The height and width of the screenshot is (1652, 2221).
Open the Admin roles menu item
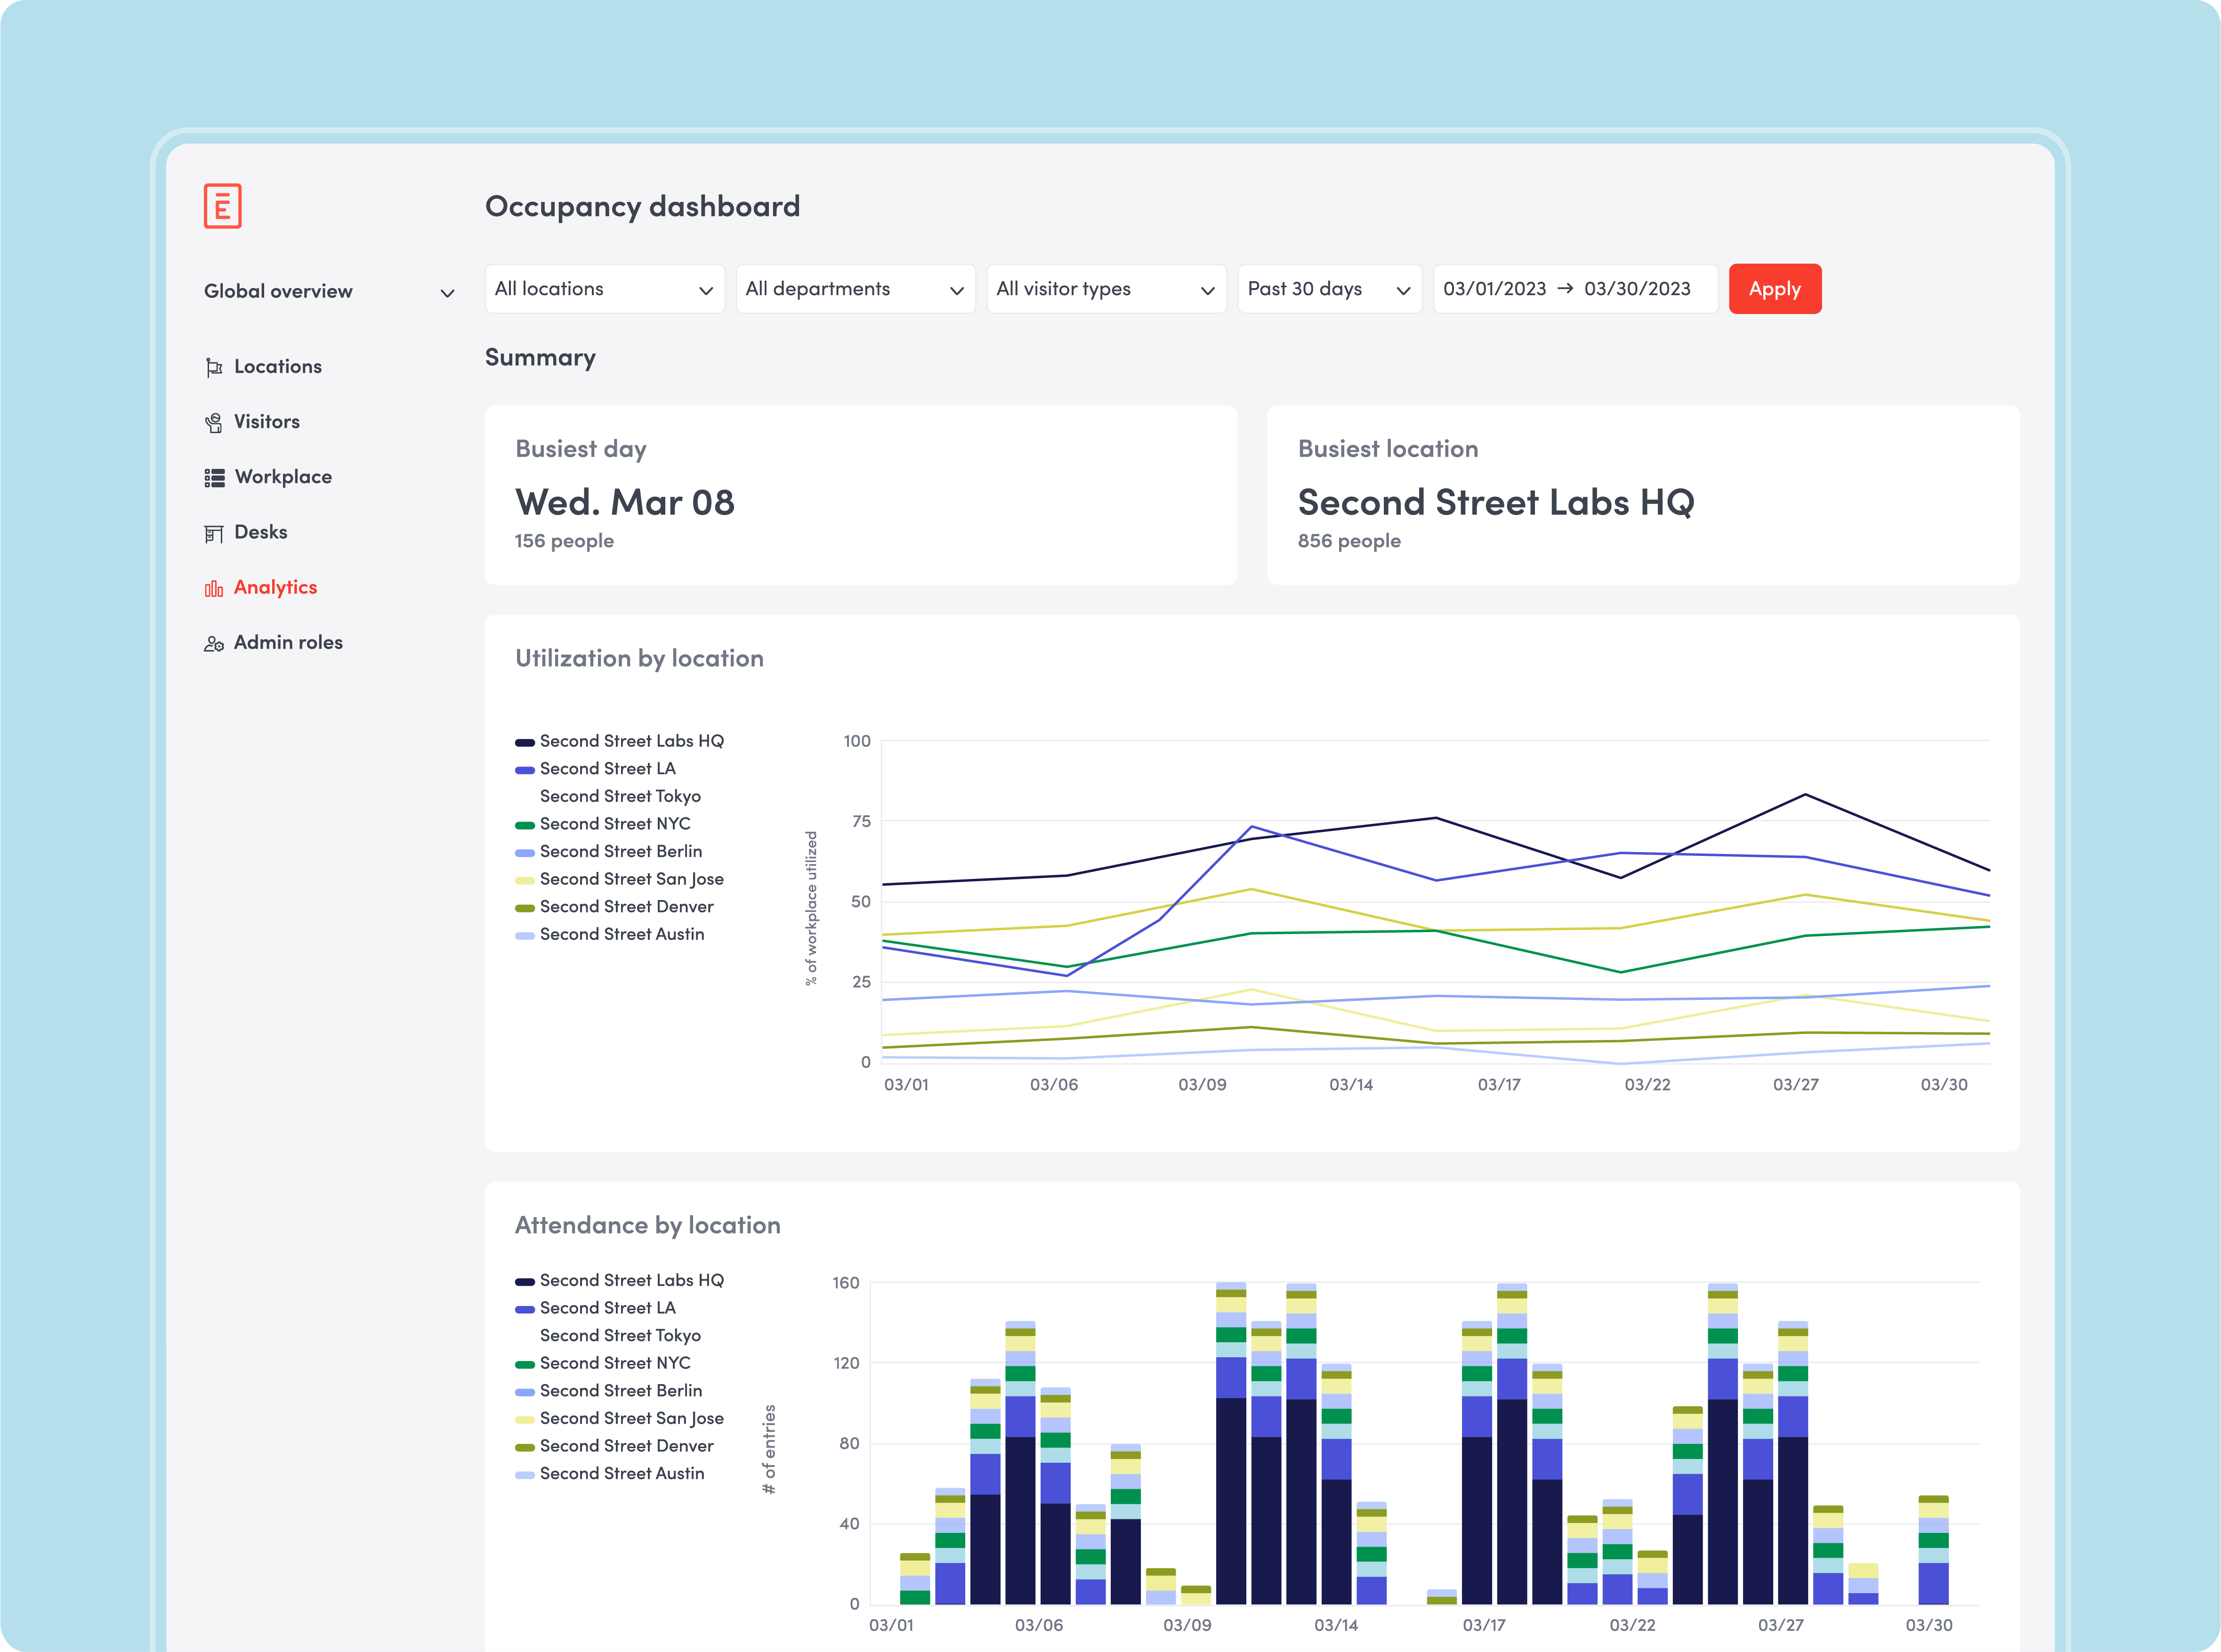tap(288, 643)
